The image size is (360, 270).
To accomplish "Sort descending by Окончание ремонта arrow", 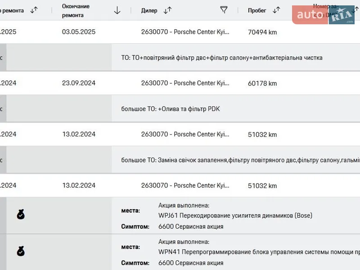I will tap(117, 10).
